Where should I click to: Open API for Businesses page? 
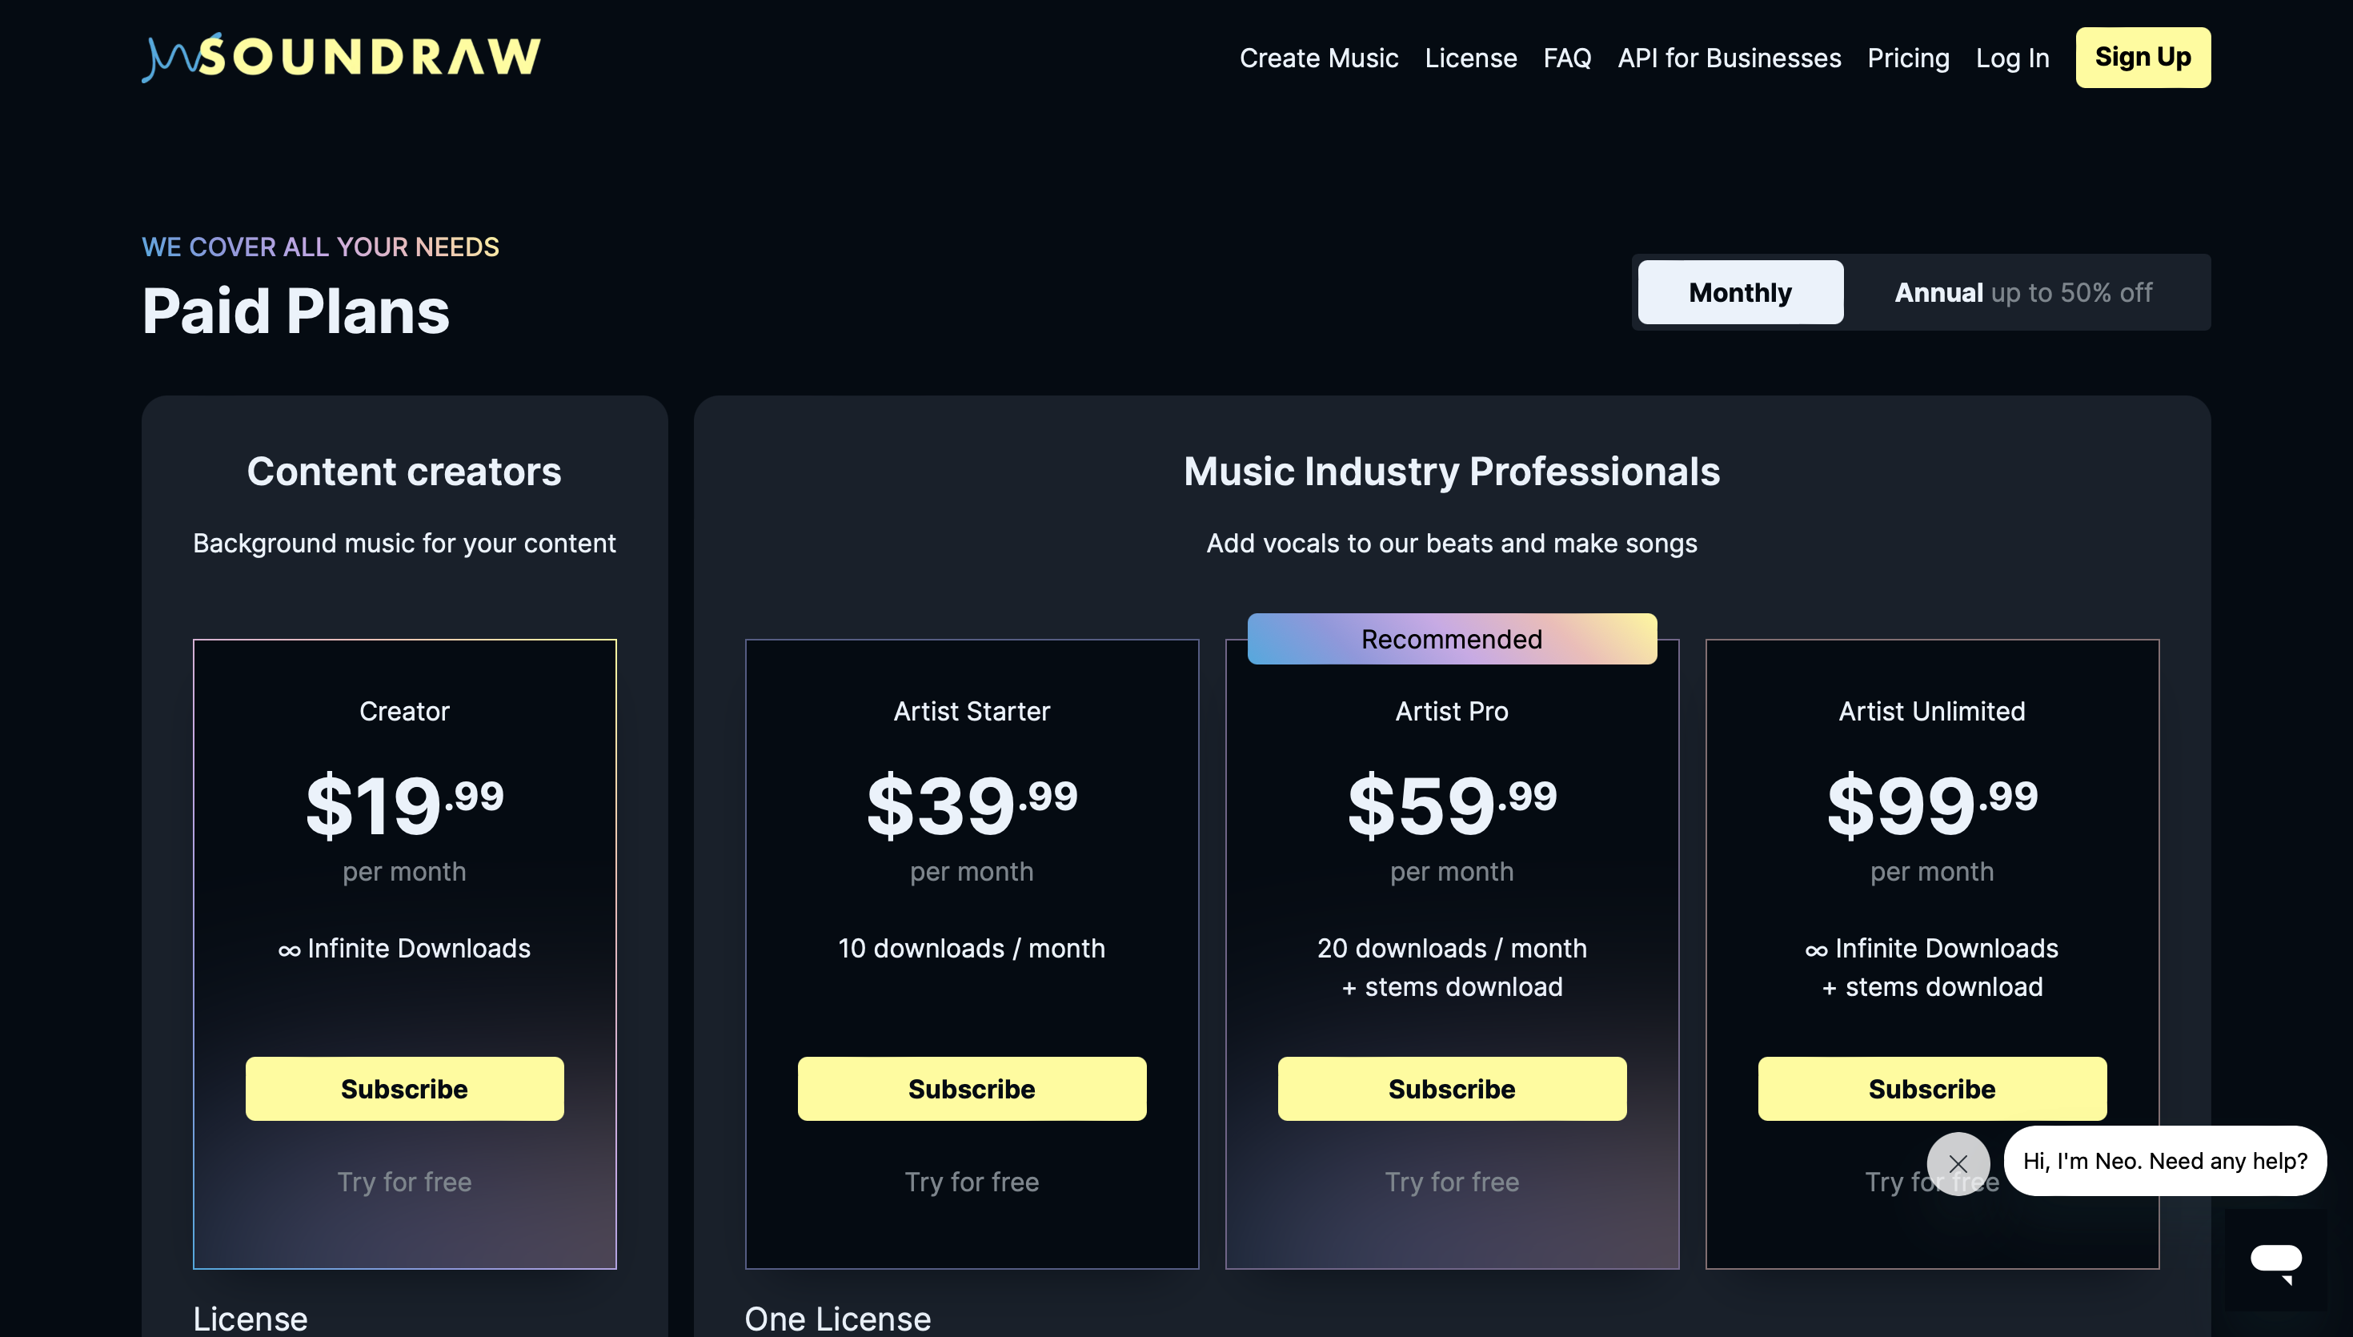[x=1728, y=58]
